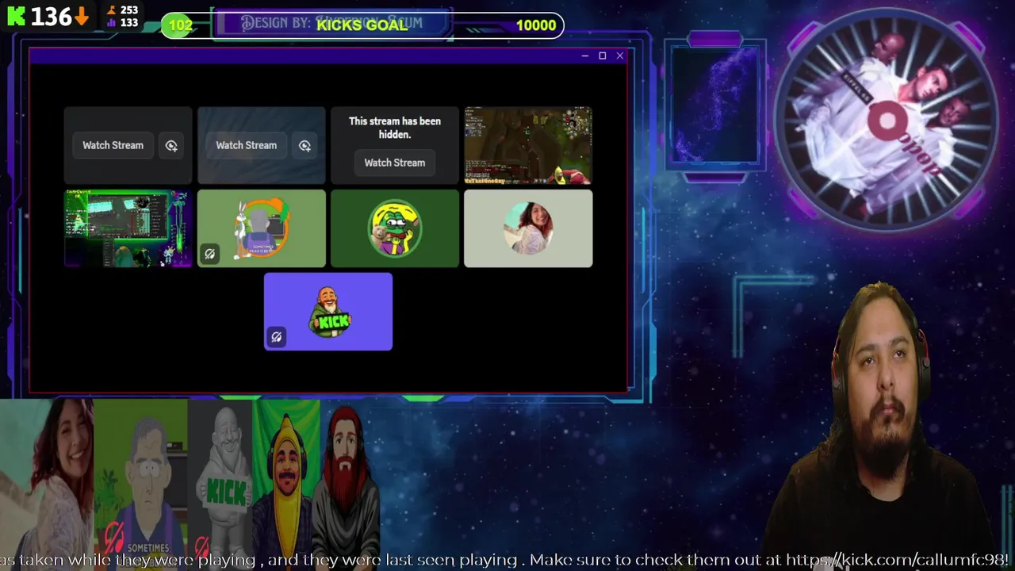Click the purple stat count 133

[129, 22]
